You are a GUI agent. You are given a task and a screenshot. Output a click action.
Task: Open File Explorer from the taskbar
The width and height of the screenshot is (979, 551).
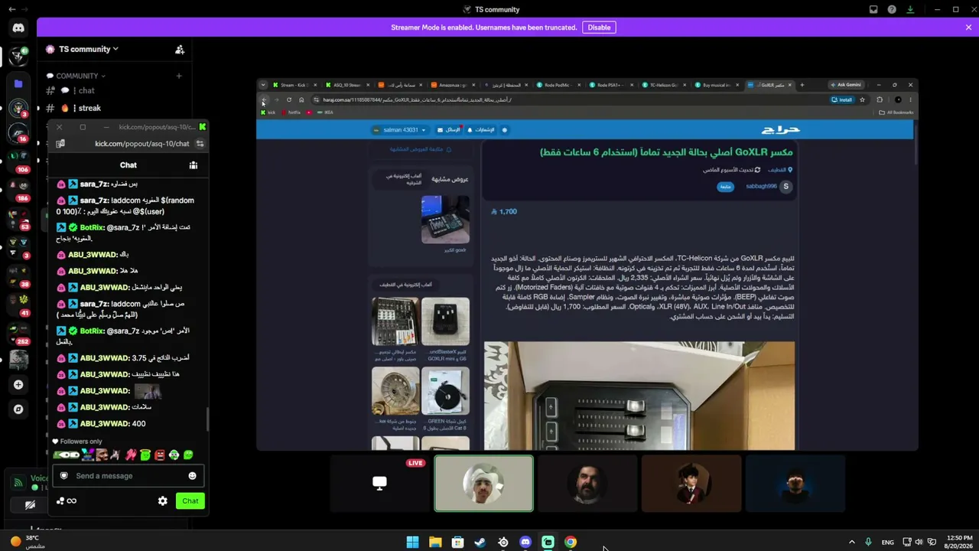435,542
